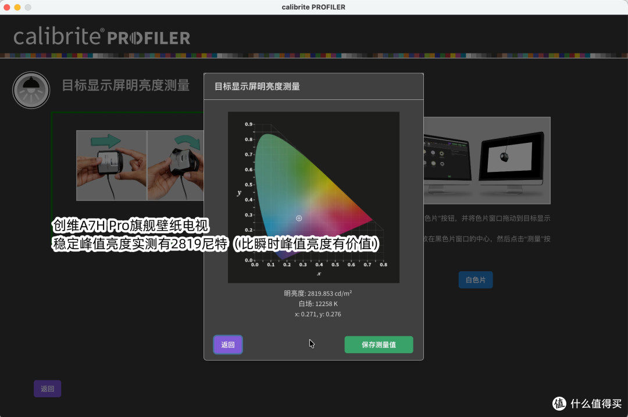Open the monitor with colorimeter illustration
628x417 pixels.
tap(487, 160)
